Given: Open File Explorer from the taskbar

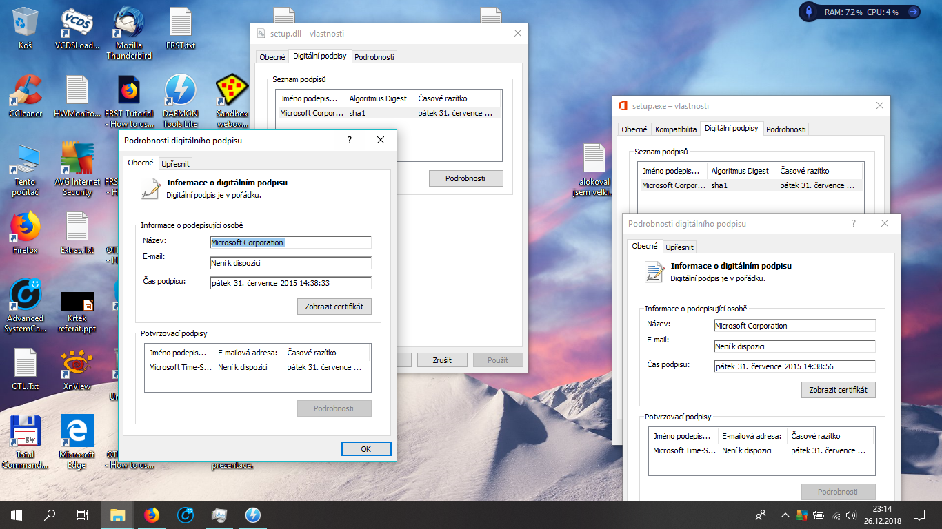Looking at the screenshot, I should coord(118,515).
